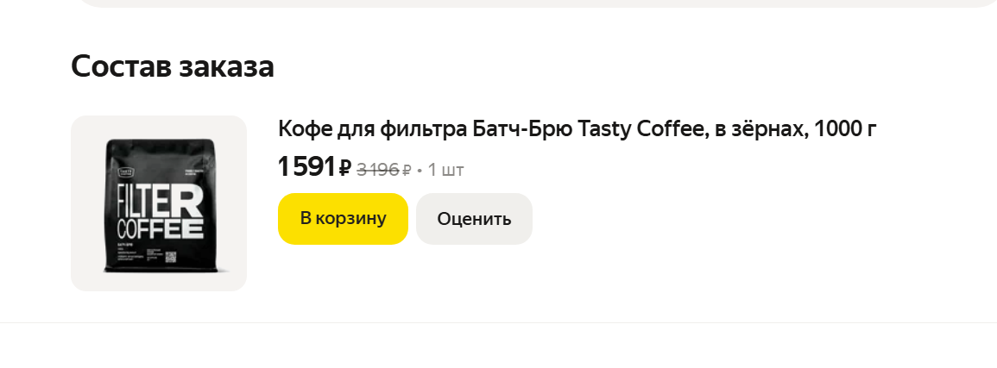Click the horizontal divider below the order item
The image size is (997, 368).
coord(498,322)
